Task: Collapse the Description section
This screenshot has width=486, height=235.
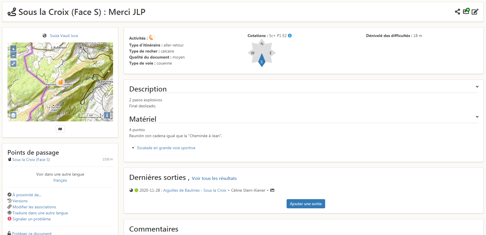Action: click(477, 87)
